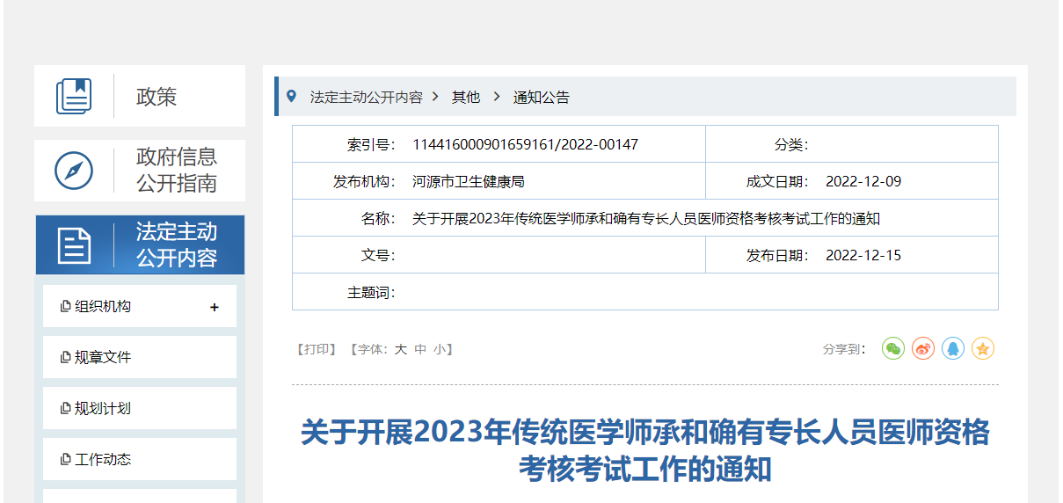This screenshot has width=1063, height=503.
Task: Click the 【打印】 print link
Action: 317,349
